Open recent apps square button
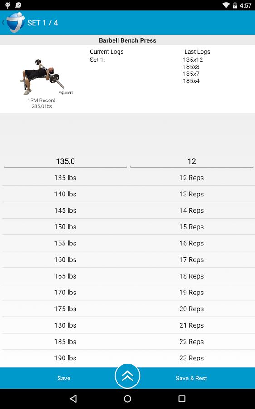 pos(182,399)
